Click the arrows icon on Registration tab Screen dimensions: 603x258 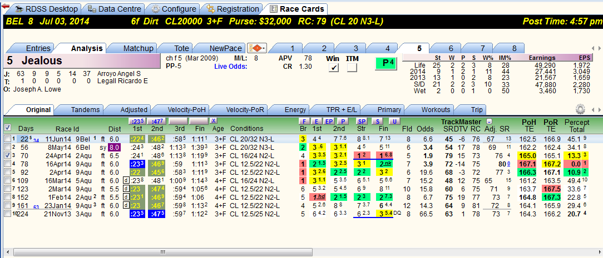(210, 8)
